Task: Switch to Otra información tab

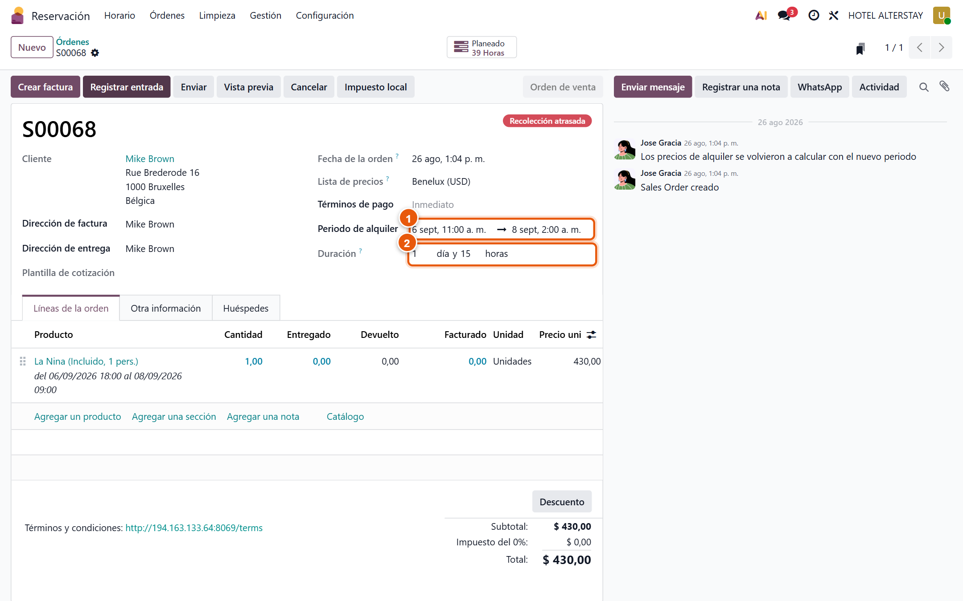Action: (166, 308)
